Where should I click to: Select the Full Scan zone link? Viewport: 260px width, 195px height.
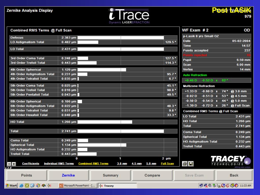[x=167, y=164]
